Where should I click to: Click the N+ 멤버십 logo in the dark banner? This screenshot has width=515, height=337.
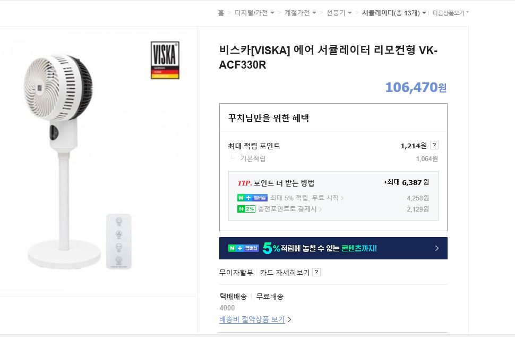[243, 248]
